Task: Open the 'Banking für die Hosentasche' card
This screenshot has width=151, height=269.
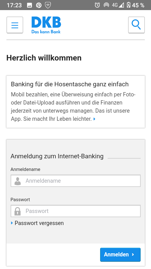Action: pos(76,102)
